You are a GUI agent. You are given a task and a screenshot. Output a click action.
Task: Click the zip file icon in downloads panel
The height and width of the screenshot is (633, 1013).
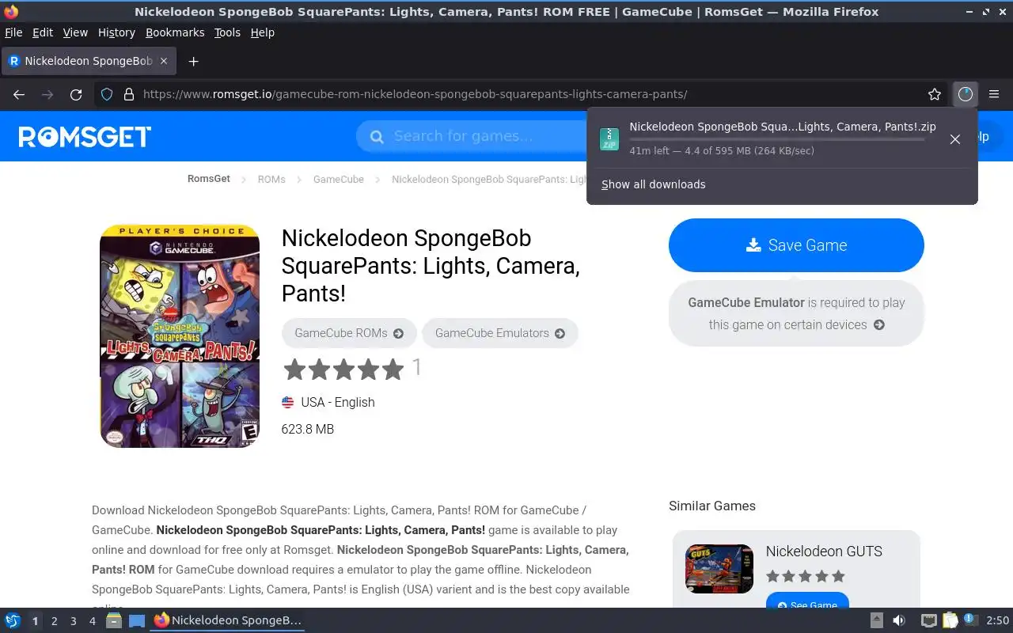click(609, 138)
